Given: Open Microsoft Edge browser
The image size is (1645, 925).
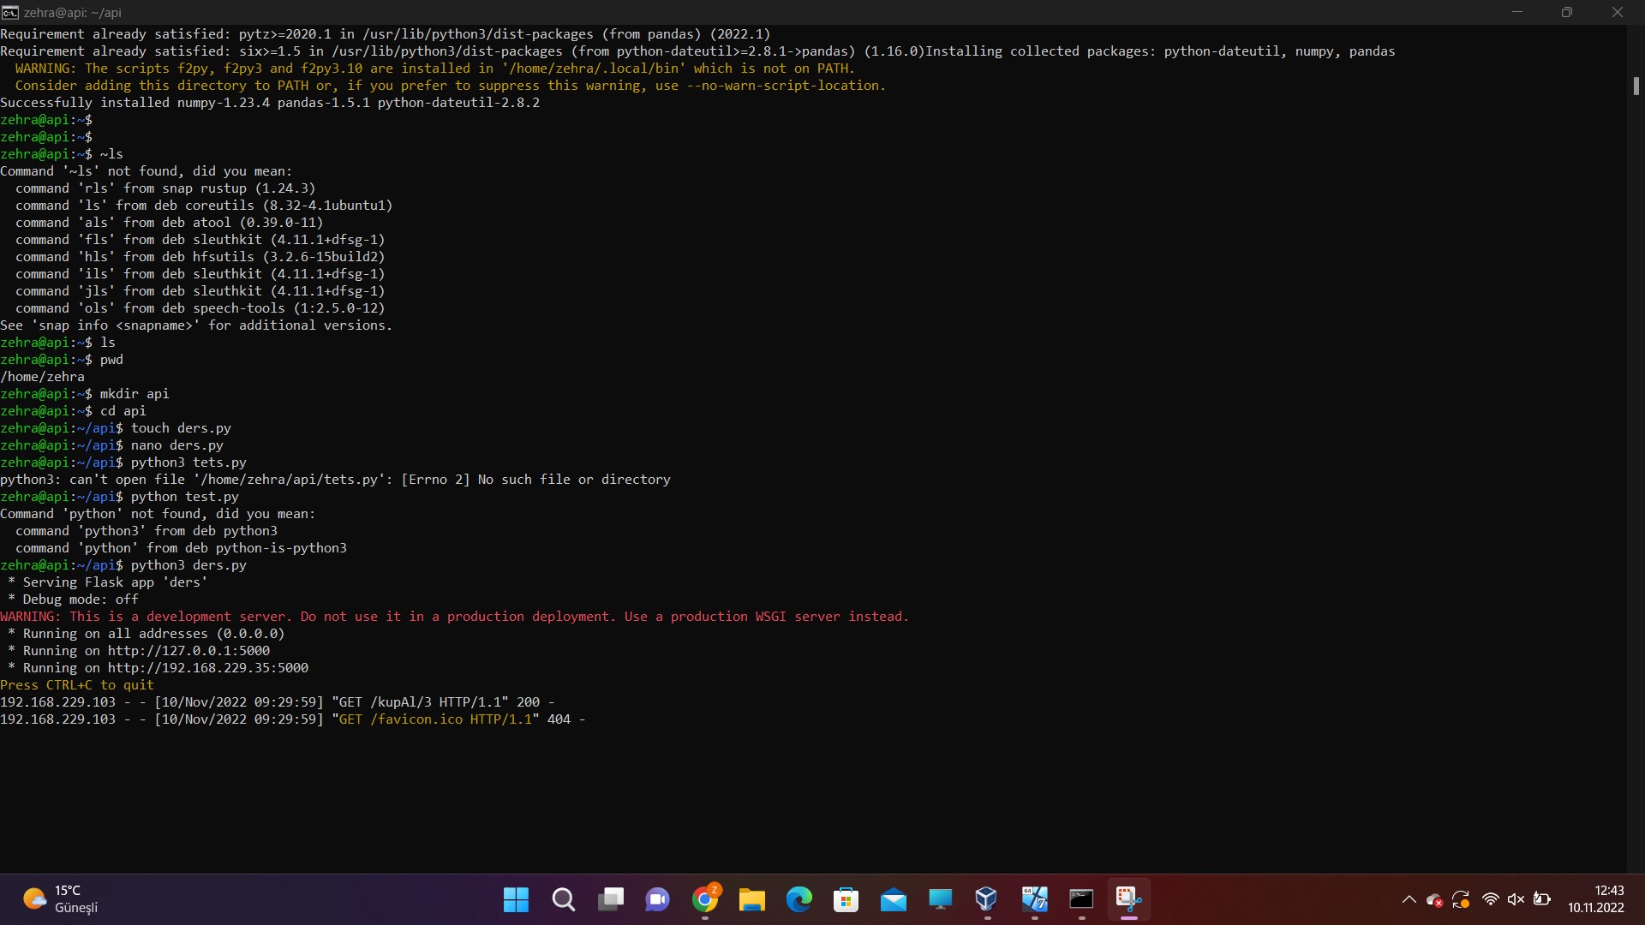Looking at the screenshot, I should 799,899.
